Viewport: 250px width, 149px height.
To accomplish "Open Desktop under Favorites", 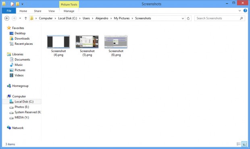I will click(20, 33).
